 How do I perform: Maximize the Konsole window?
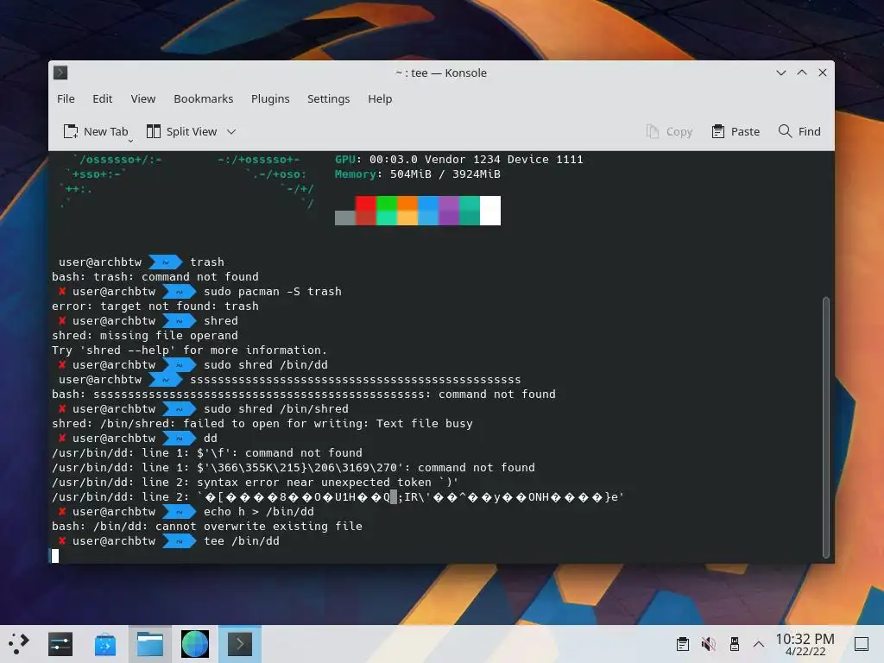[802, 73]
